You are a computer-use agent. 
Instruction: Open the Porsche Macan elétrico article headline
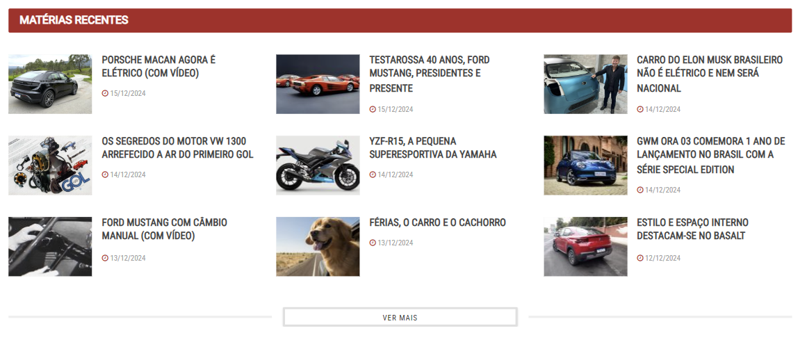click(158, 67)
